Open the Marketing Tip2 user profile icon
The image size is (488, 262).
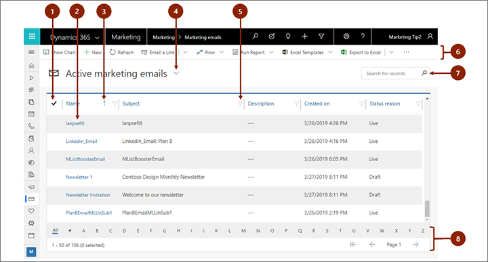click(430, 37)
